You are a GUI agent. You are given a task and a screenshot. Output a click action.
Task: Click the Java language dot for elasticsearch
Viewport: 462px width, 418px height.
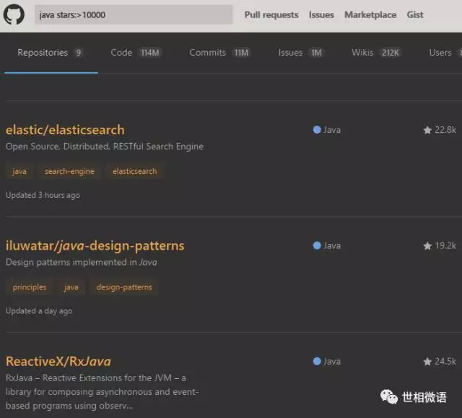[316, 130]
